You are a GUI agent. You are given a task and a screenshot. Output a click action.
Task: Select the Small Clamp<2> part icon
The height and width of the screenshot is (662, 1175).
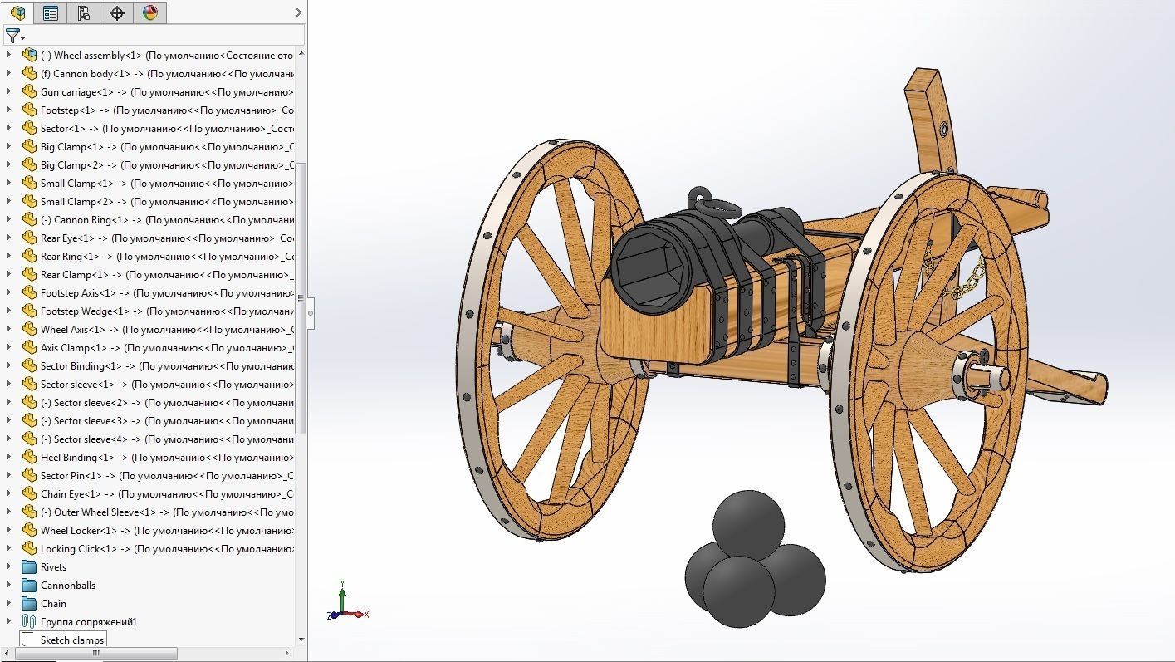pos(29,201)
